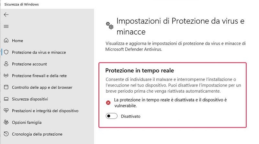
Task: Click the device performance heart icon
Action: tap(6, 111)
